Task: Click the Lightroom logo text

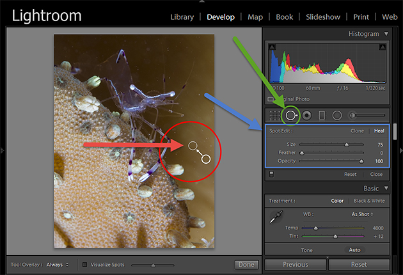Action: 47,16
